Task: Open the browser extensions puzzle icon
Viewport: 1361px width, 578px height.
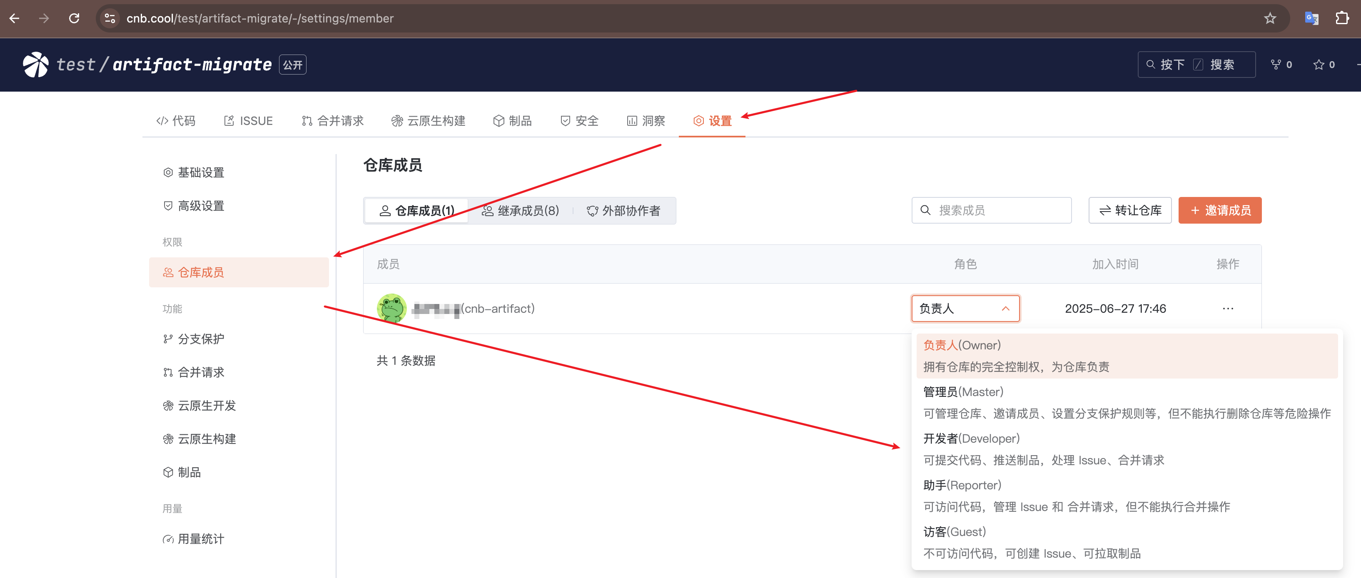Action: [1342, 18]
